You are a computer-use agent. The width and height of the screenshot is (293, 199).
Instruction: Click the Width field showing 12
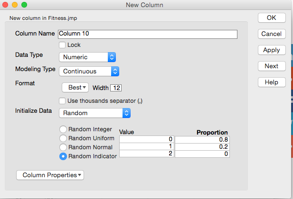click(x=116, y=88)
